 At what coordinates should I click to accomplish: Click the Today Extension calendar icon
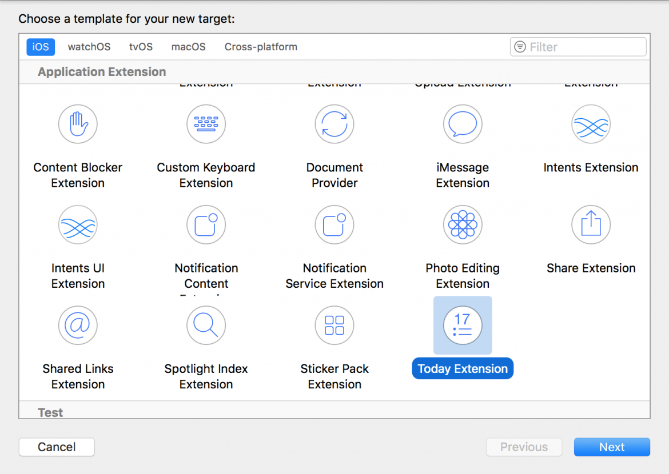pos(463,326)
